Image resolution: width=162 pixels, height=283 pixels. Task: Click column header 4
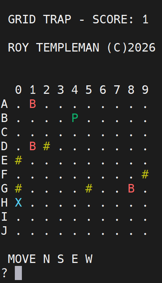tap(75, 90)
